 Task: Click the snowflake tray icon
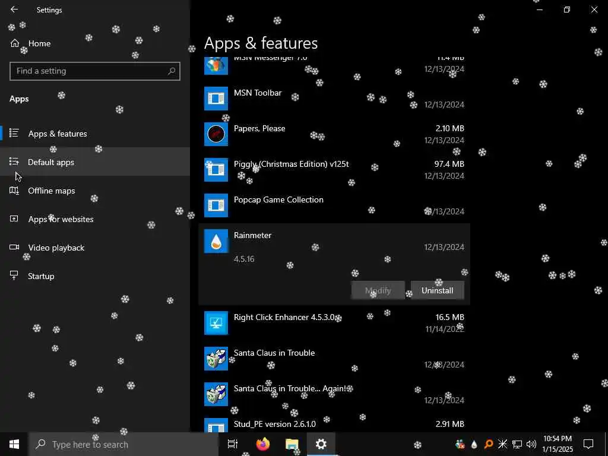click(x=502, y=444)
